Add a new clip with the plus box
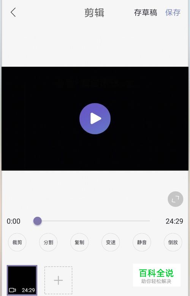Viewport: 190px width, 296px height. (x=58, y=280)
